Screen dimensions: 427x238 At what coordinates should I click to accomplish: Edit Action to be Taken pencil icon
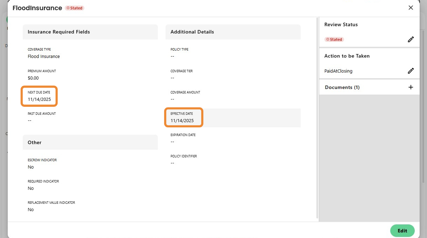pyautogui.click(x=411, y=71)
